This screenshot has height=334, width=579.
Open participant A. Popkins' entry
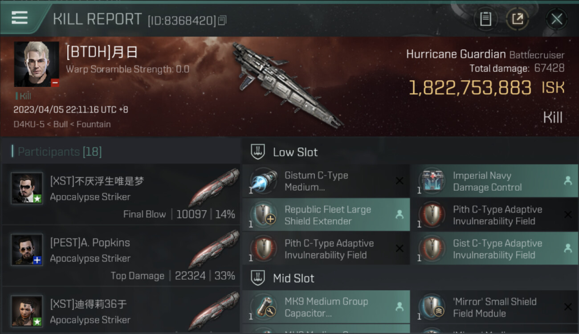tap(121, 256)
